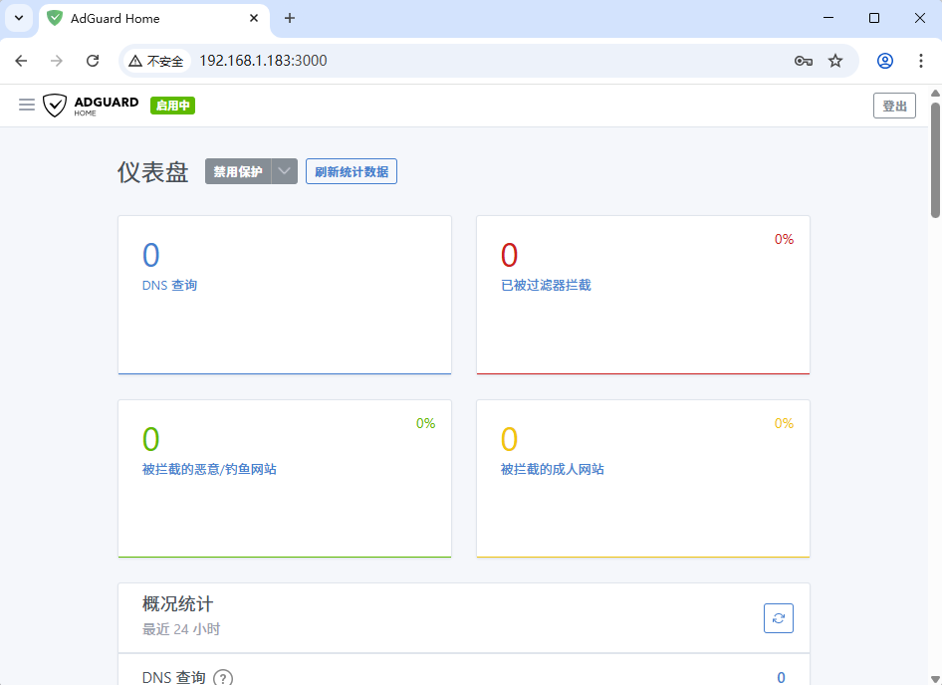The height and width of the screenshot is (685, 942).
Task: Open the tab search chevron dropdown
Action: [19, 18]
